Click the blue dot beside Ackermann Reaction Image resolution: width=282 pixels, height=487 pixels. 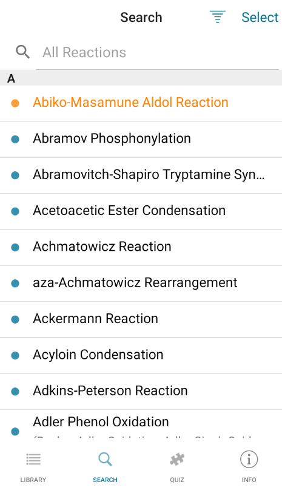tap(15, 319)
